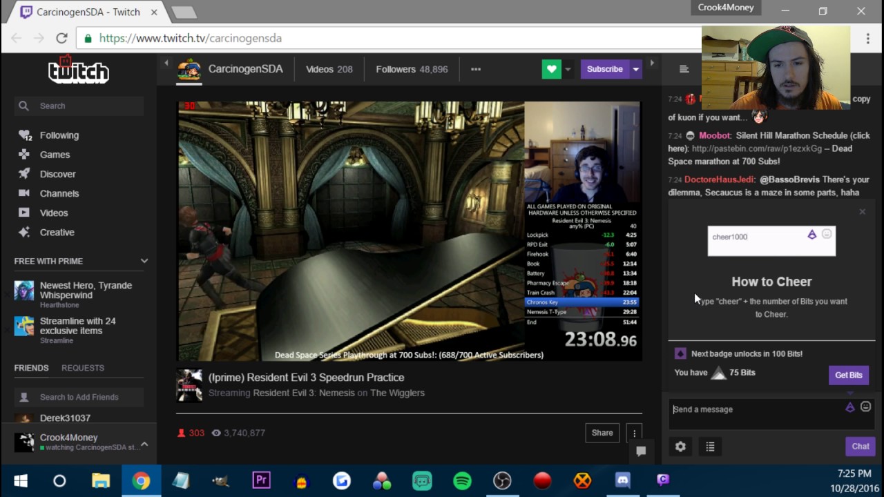Open the Followers 48,896 tab
The image size is (884, 497).
(412, 69)
